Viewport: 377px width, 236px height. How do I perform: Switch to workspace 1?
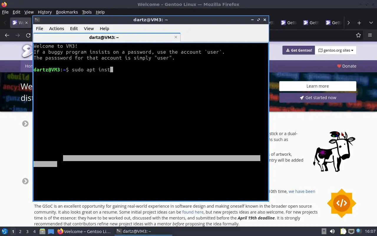click(13, 232)
